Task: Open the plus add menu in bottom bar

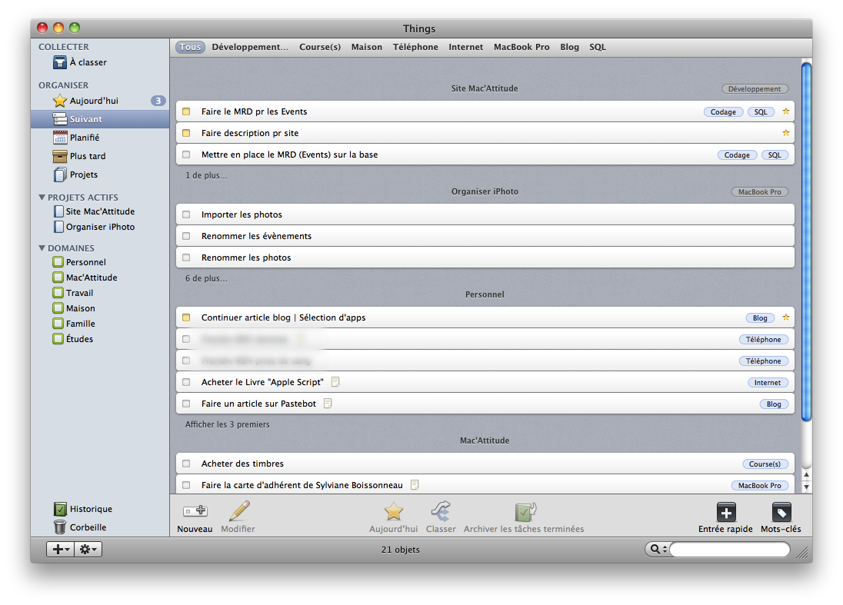Action: tap(60, 549)
